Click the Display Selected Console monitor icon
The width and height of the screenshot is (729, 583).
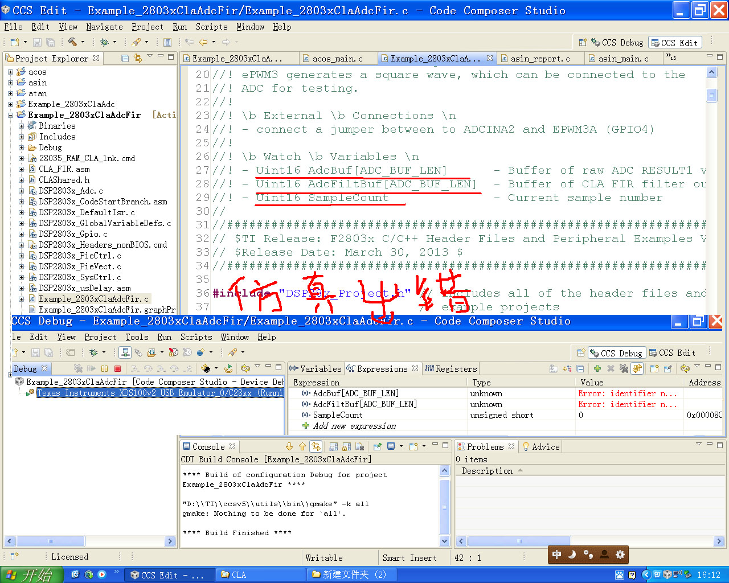point(391,446)
